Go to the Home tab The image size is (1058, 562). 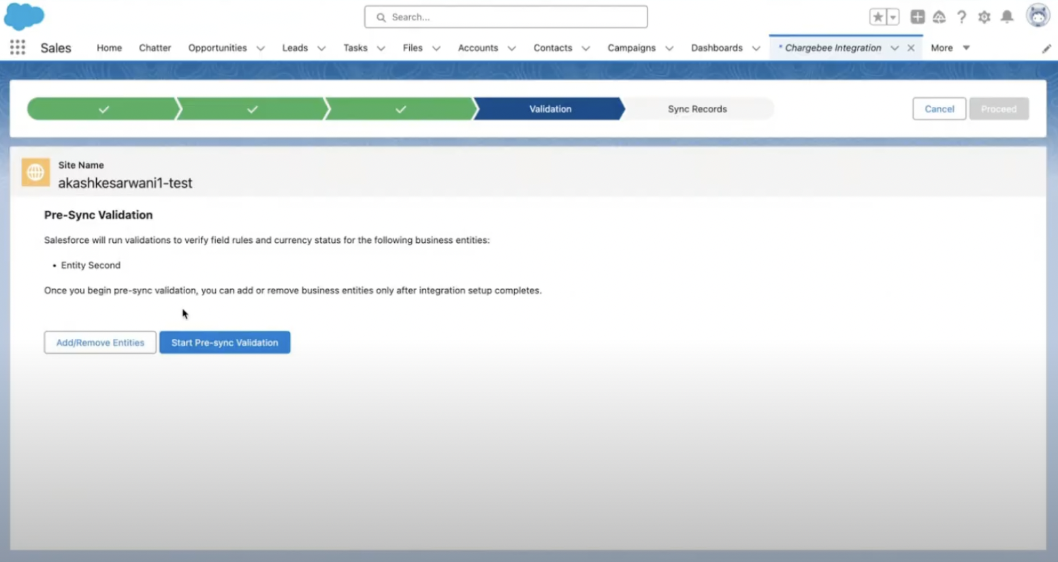pyautogui.click(x=109, y=48)
